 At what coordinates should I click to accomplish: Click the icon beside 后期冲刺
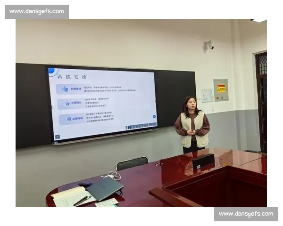pyautogui.click(x=69, y=119)
